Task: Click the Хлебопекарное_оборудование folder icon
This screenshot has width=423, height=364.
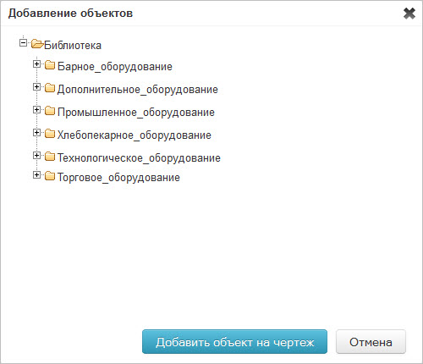Action: point(50,134)
